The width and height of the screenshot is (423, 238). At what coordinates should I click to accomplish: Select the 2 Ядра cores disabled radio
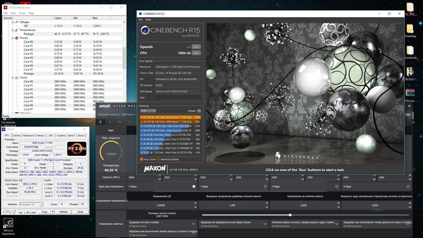tap(265, 186)
